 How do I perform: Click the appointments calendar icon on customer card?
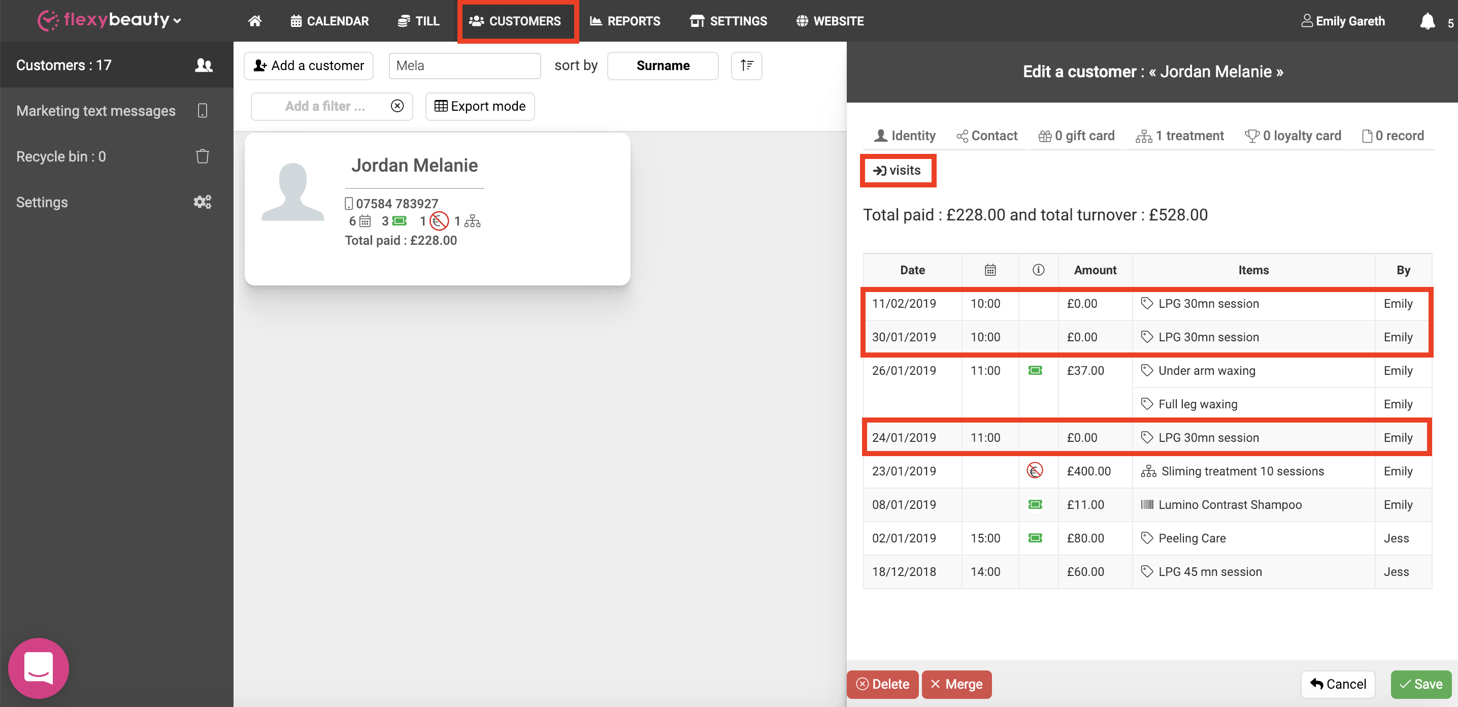(365, 221)
